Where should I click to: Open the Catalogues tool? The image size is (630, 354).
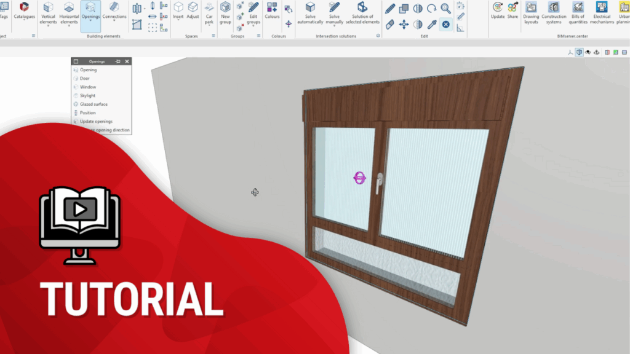(24, 10)
